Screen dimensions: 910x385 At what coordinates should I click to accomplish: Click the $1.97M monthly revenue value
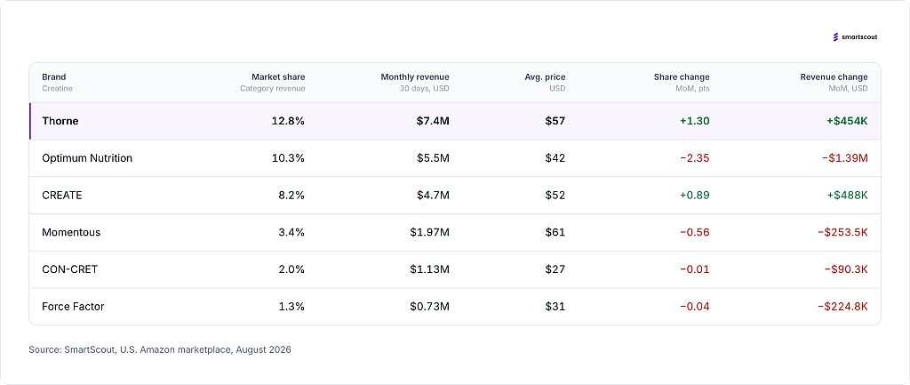429,232
